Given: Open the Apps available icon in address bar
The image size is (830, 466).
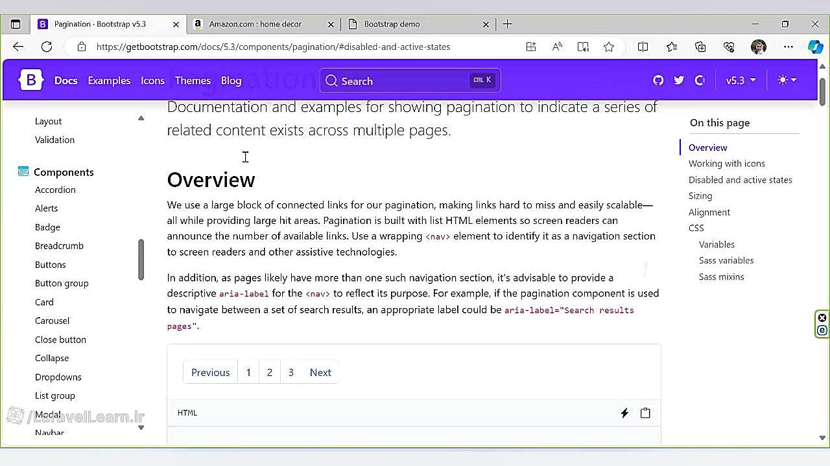Looking at the screenshot, I should click(x=531, y=47).
